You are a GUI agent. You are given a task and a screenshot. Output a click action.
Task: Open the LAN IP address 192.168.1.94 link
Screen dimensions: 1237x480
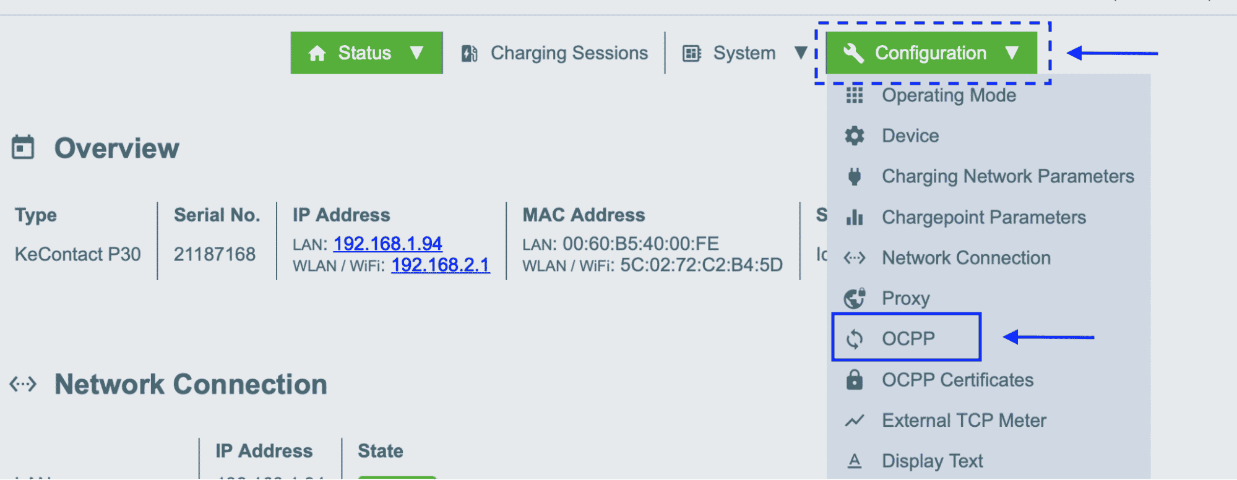point(387,244)
